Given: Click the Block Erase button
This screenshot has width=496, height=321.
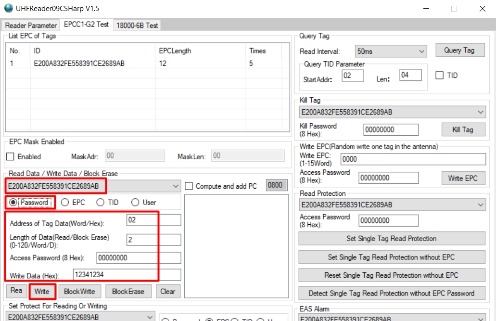Looking at the screenshot, I should (128, 291).
